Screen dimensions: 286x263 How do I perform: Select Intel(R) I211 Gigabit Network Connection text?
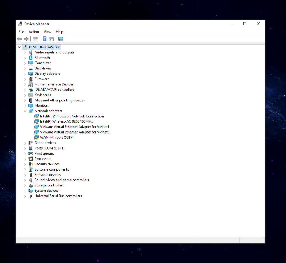coord(72,116)
